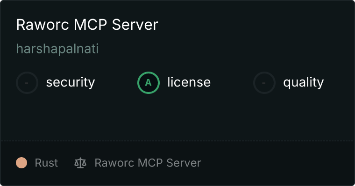This screenshot has width=355, height=186.
Task: Click the empty quality grade badge circle
Action: [264, 83]
